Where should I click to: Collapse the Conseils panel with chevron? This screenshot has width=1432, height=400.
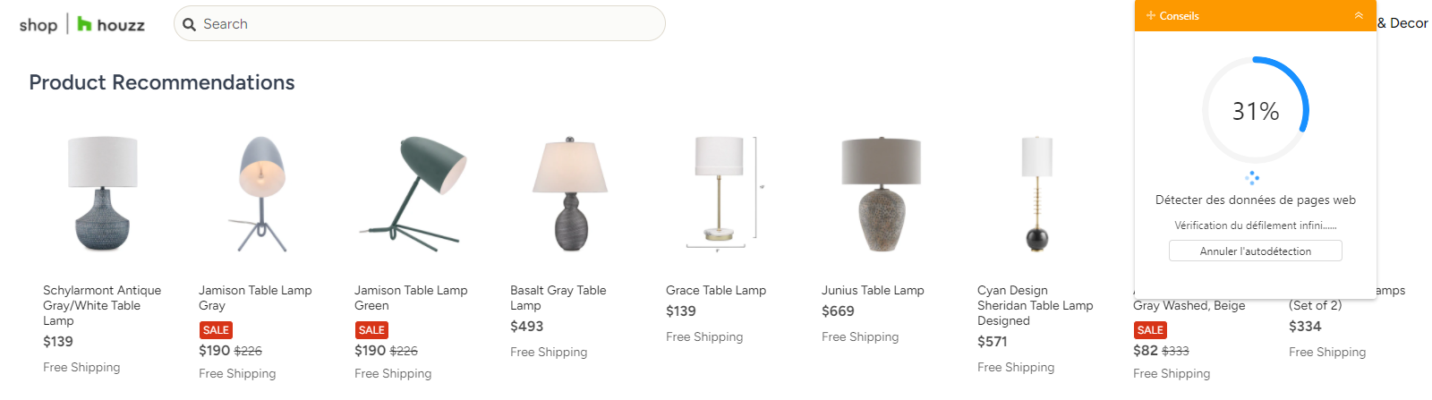click(x=1359, y=16)
